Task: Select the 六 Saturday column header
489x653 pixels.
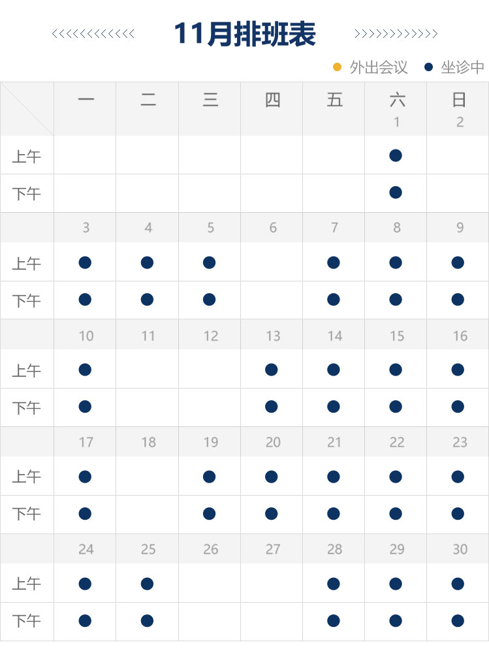Action: pyautogui.click(x=396, y=100)
